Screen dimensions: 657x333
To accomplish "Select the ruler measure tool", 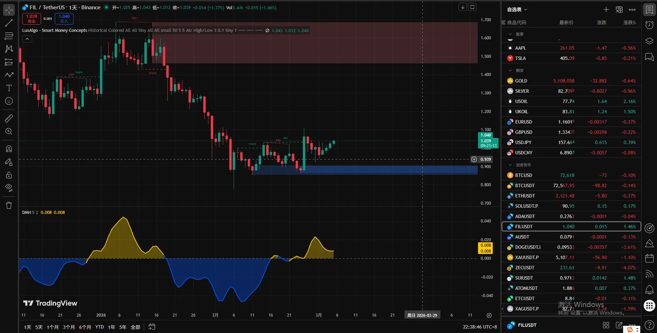I will (9, 118).
